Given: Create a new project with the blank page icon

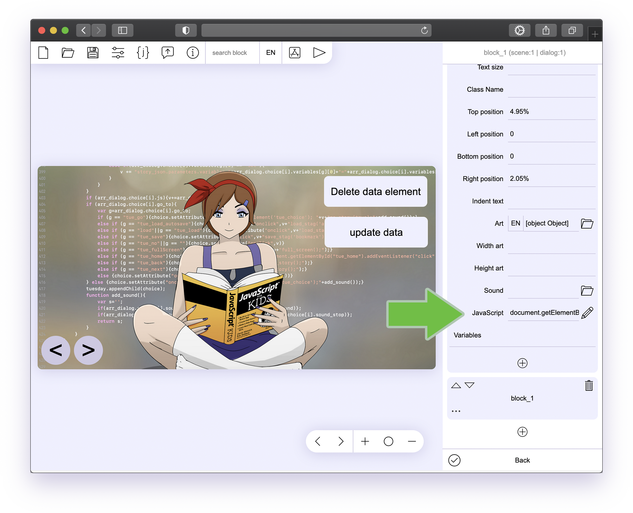Looking at the screenshot, I should click(x=43, y=53).
